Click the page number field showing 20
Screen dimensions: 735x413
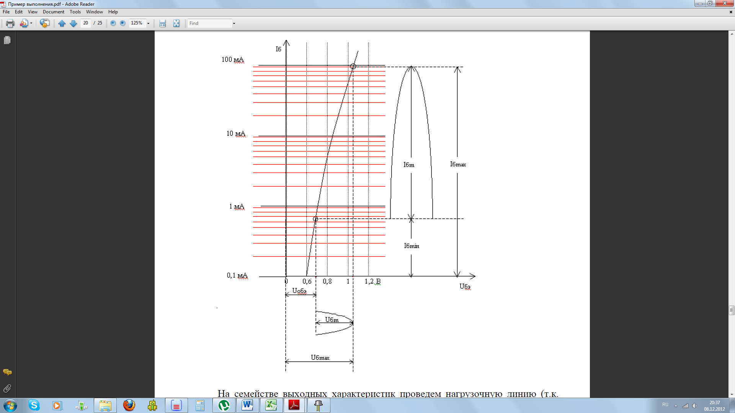[85, 23]
